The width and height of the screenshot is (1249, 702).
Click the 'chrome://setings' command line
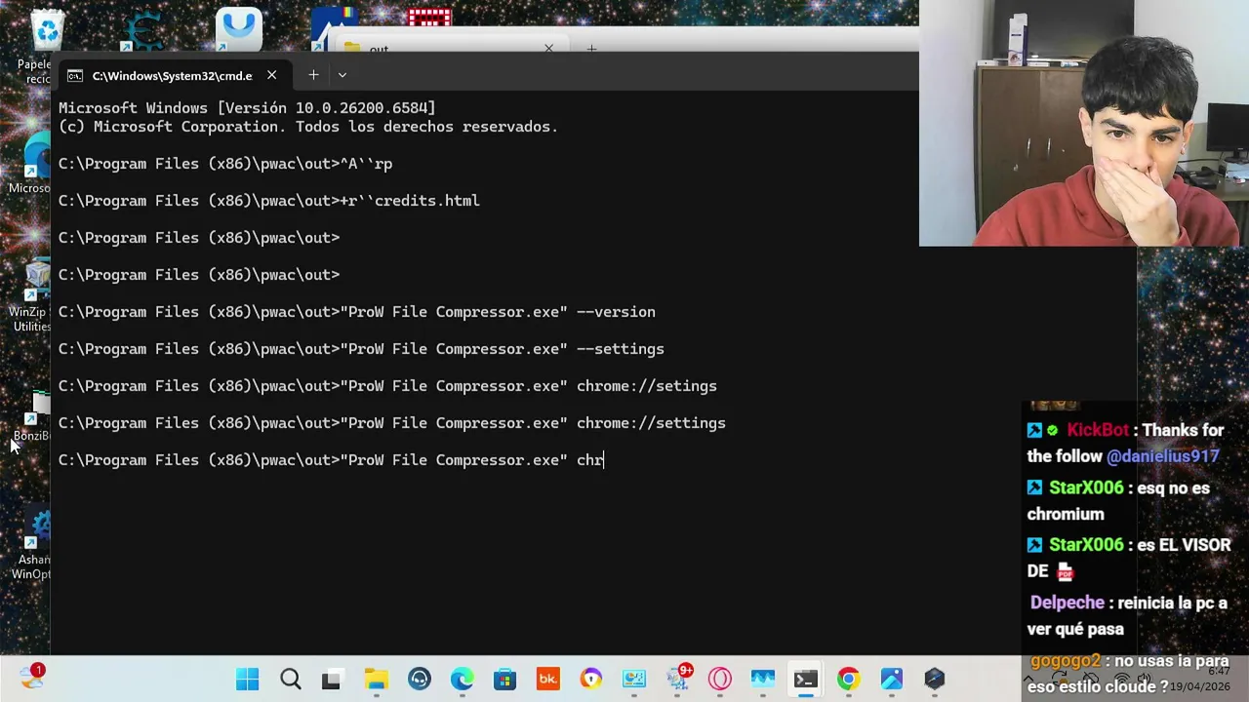point(387,386)
